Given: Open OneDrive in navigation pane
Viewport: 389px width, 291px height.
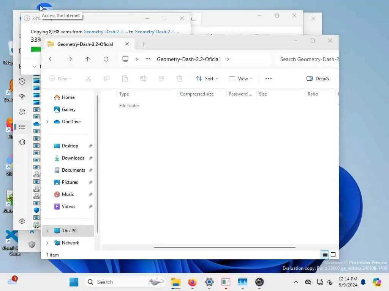Looking at the screenshot, I should (x=67, y=122).
